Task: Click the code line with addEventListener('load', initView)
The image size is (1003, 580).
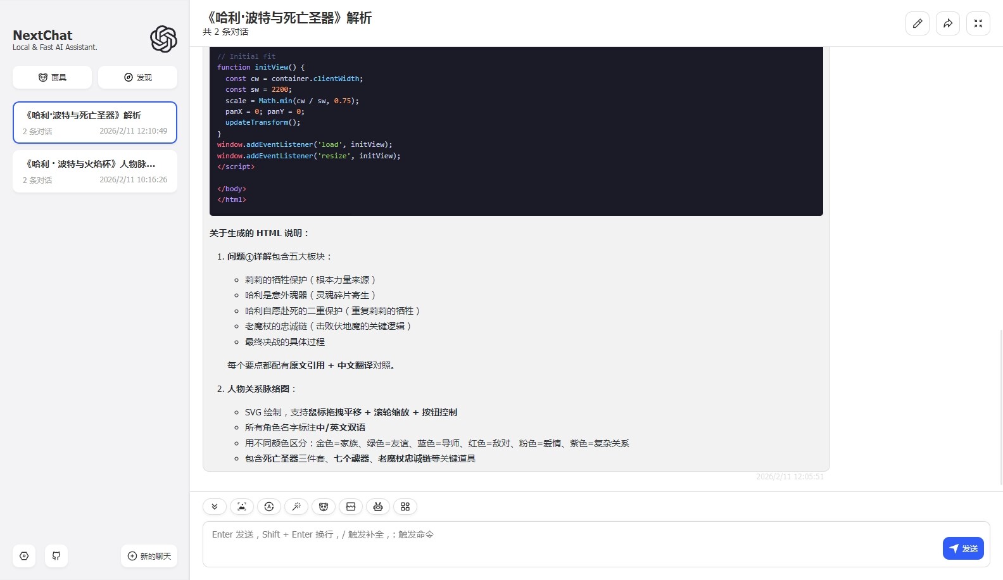Action: click(x=305, y=144)
